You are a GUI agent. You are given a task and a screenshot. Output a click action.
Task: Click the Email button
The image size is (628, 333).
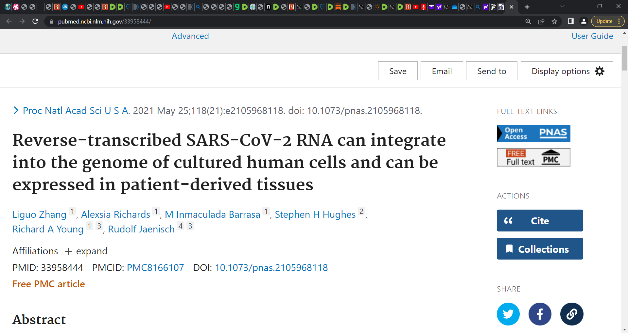coord(442,71)
